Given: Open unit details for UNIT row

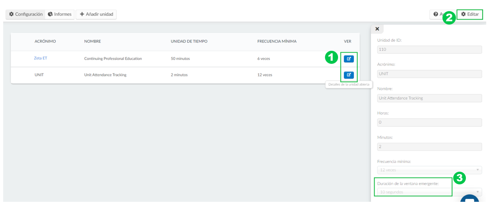Looking at the screenshot, I should coord(348,75).
